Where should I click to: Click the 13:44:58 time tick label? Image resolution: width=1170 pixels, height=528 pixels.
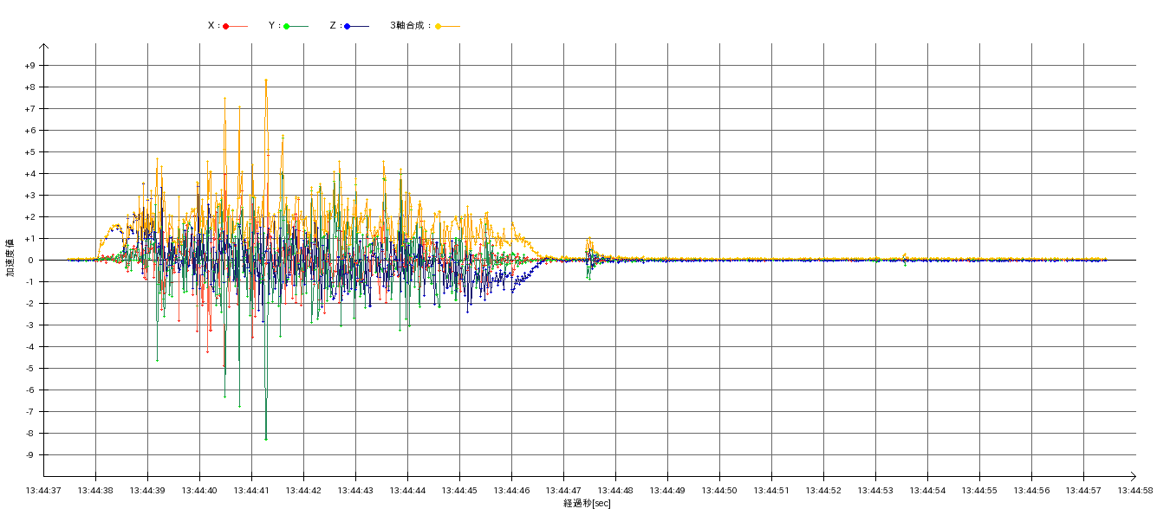coord(1135,491)
